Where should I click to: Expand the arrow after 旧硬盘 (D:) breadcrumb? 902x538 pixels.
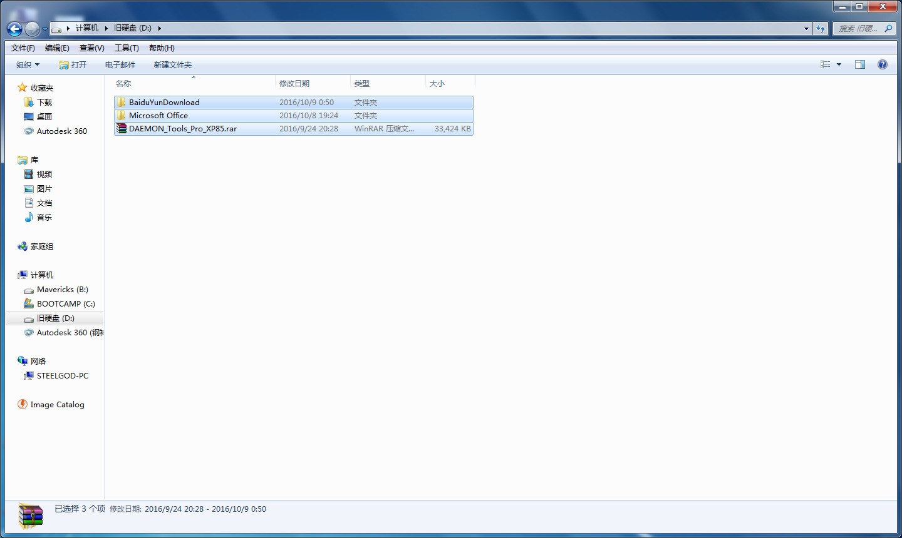[x=159, y=28]
